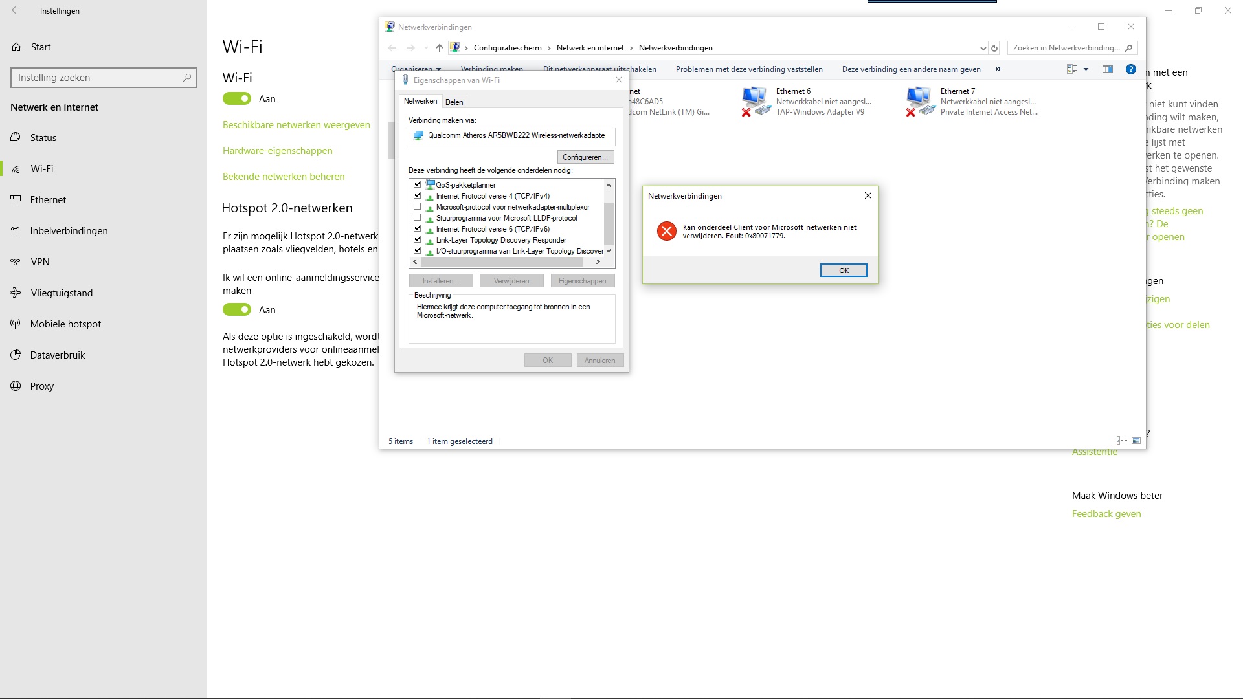The width and height of the screenshot is (1243, 699).
Task: Uncheck Internet Protocol versie 6 (TCP/IPv6)
Action: [x=418, y=228]
